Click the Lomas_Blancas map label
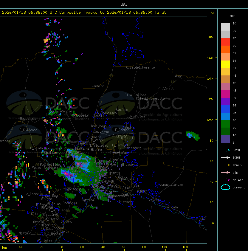Image resolution: width=248 pixels, height=251 pixels. point(171,185)
